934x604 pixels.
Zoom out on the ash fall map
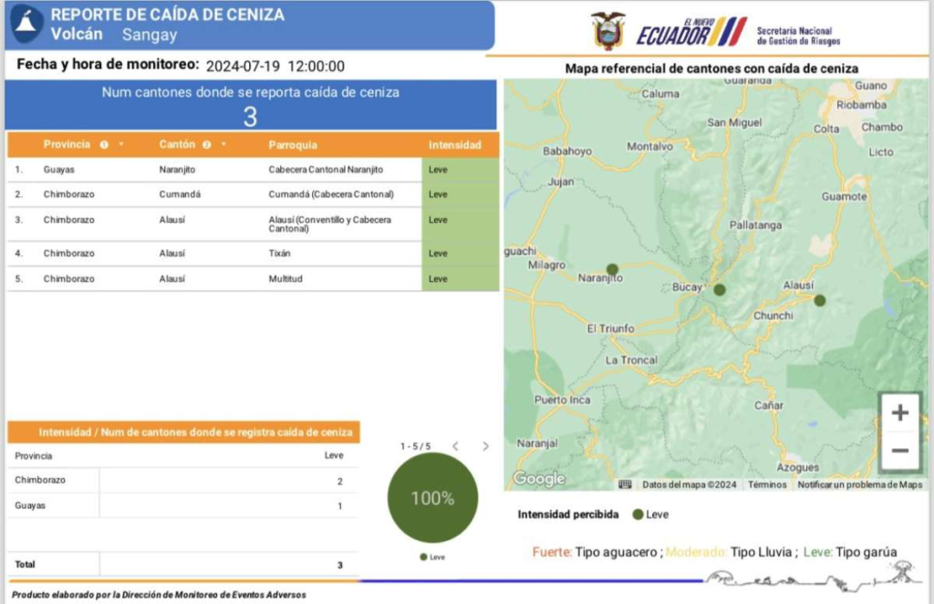[899, 451]
